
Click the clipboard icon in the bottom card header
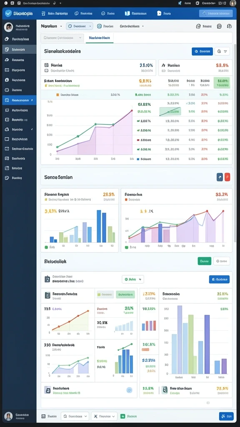(x=47, y=279)
